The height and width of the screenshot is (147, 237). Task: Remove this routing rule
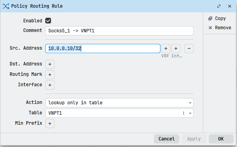220,28
